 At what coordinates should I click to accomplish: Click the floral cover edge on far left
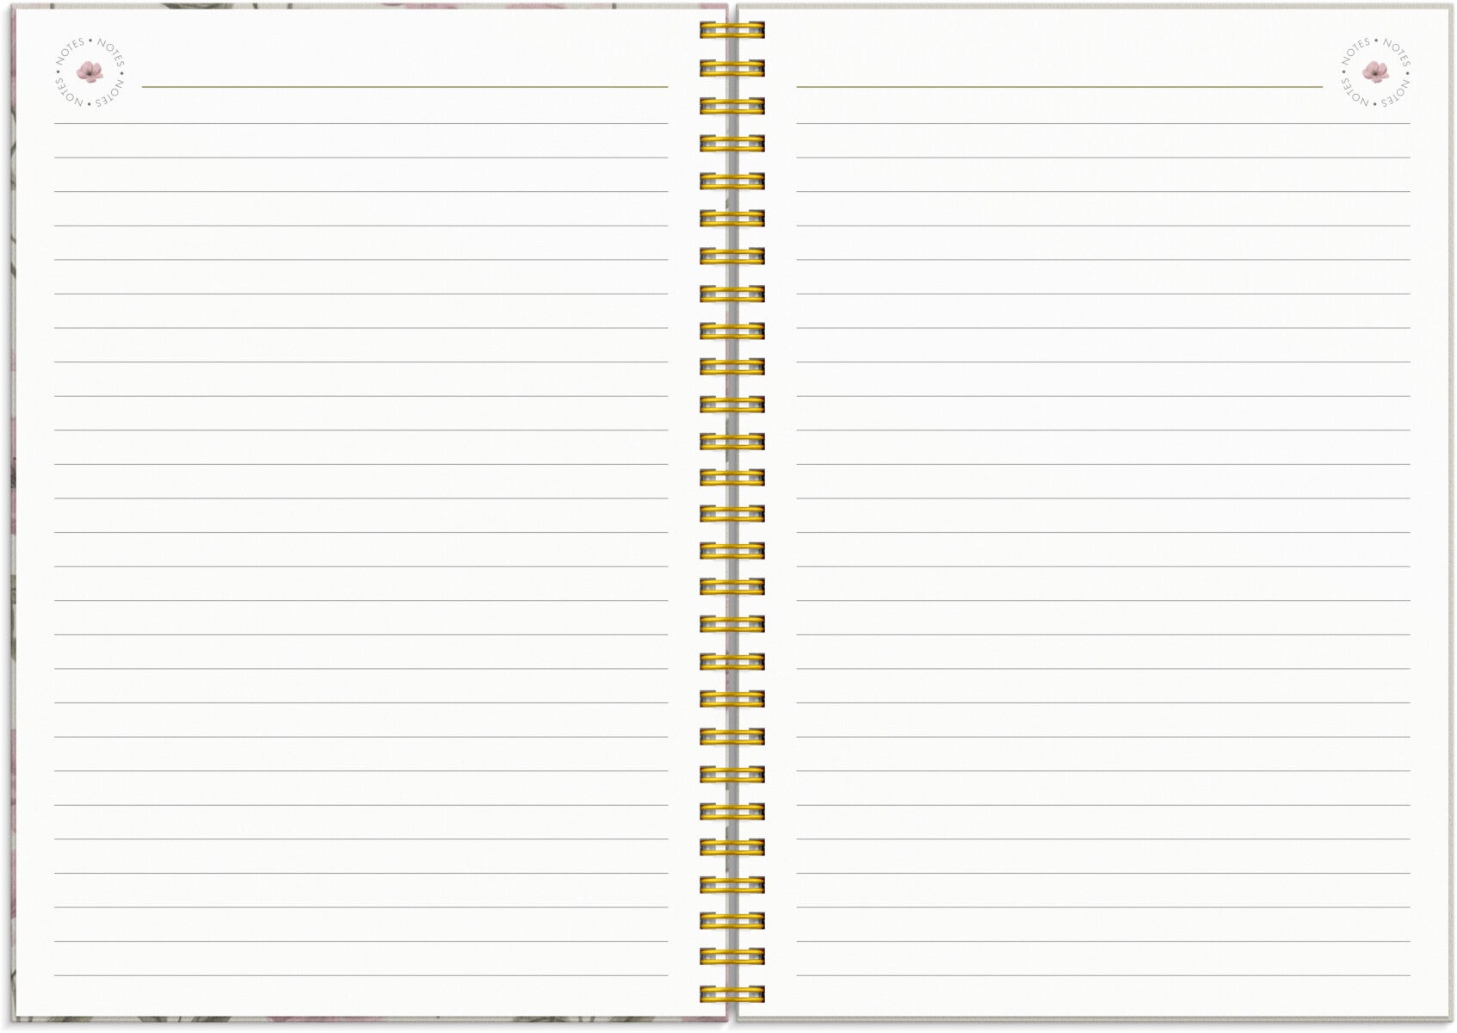(x=13, y=516)
